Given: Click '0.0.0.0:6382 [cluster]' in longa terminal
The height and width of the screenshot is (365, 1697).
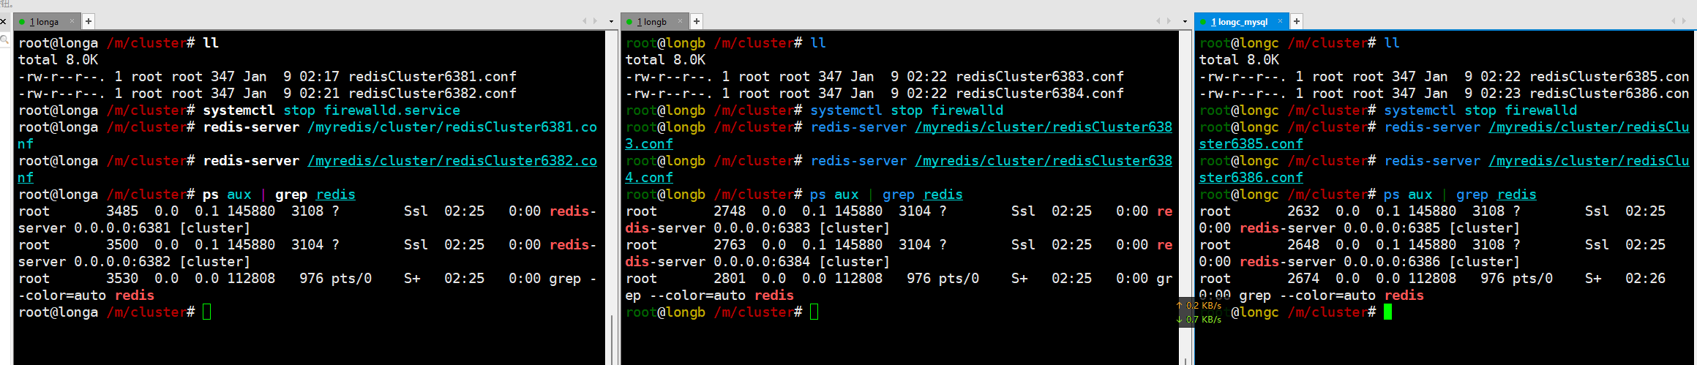Looking at the screenshot, I should (162, 262).
